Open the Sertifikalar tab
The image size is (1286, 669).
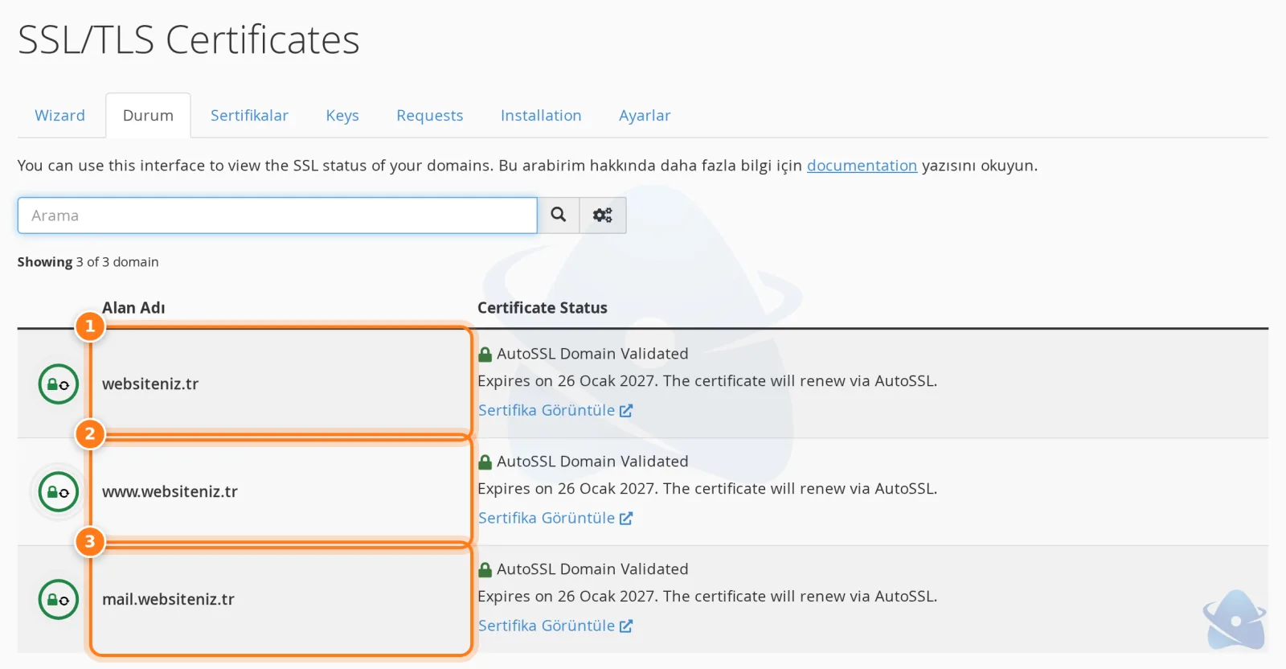click(x=249, y=116)
